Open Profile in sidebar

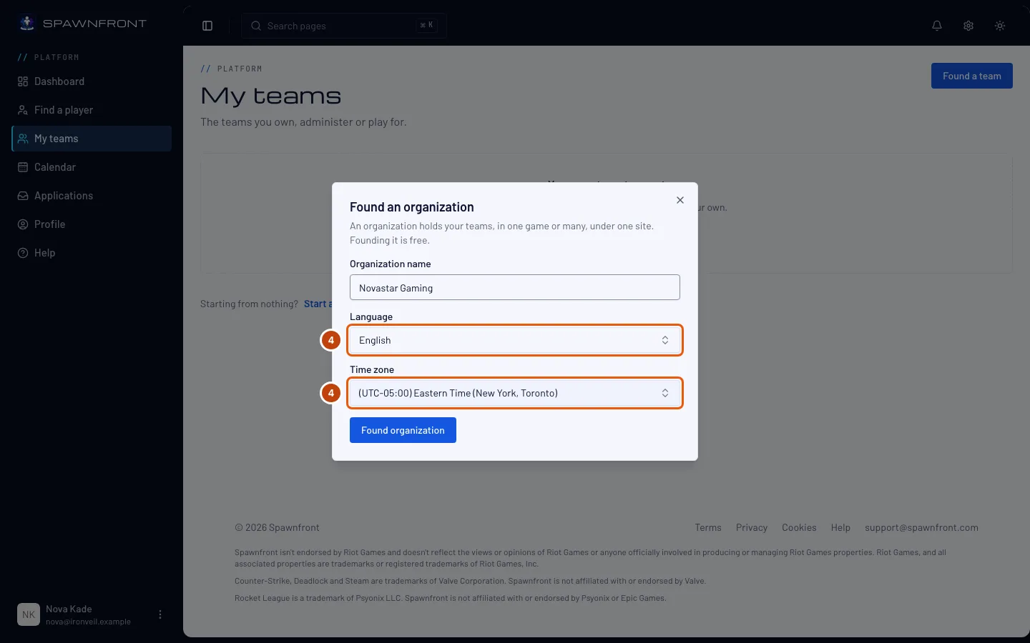coord(92,224)
